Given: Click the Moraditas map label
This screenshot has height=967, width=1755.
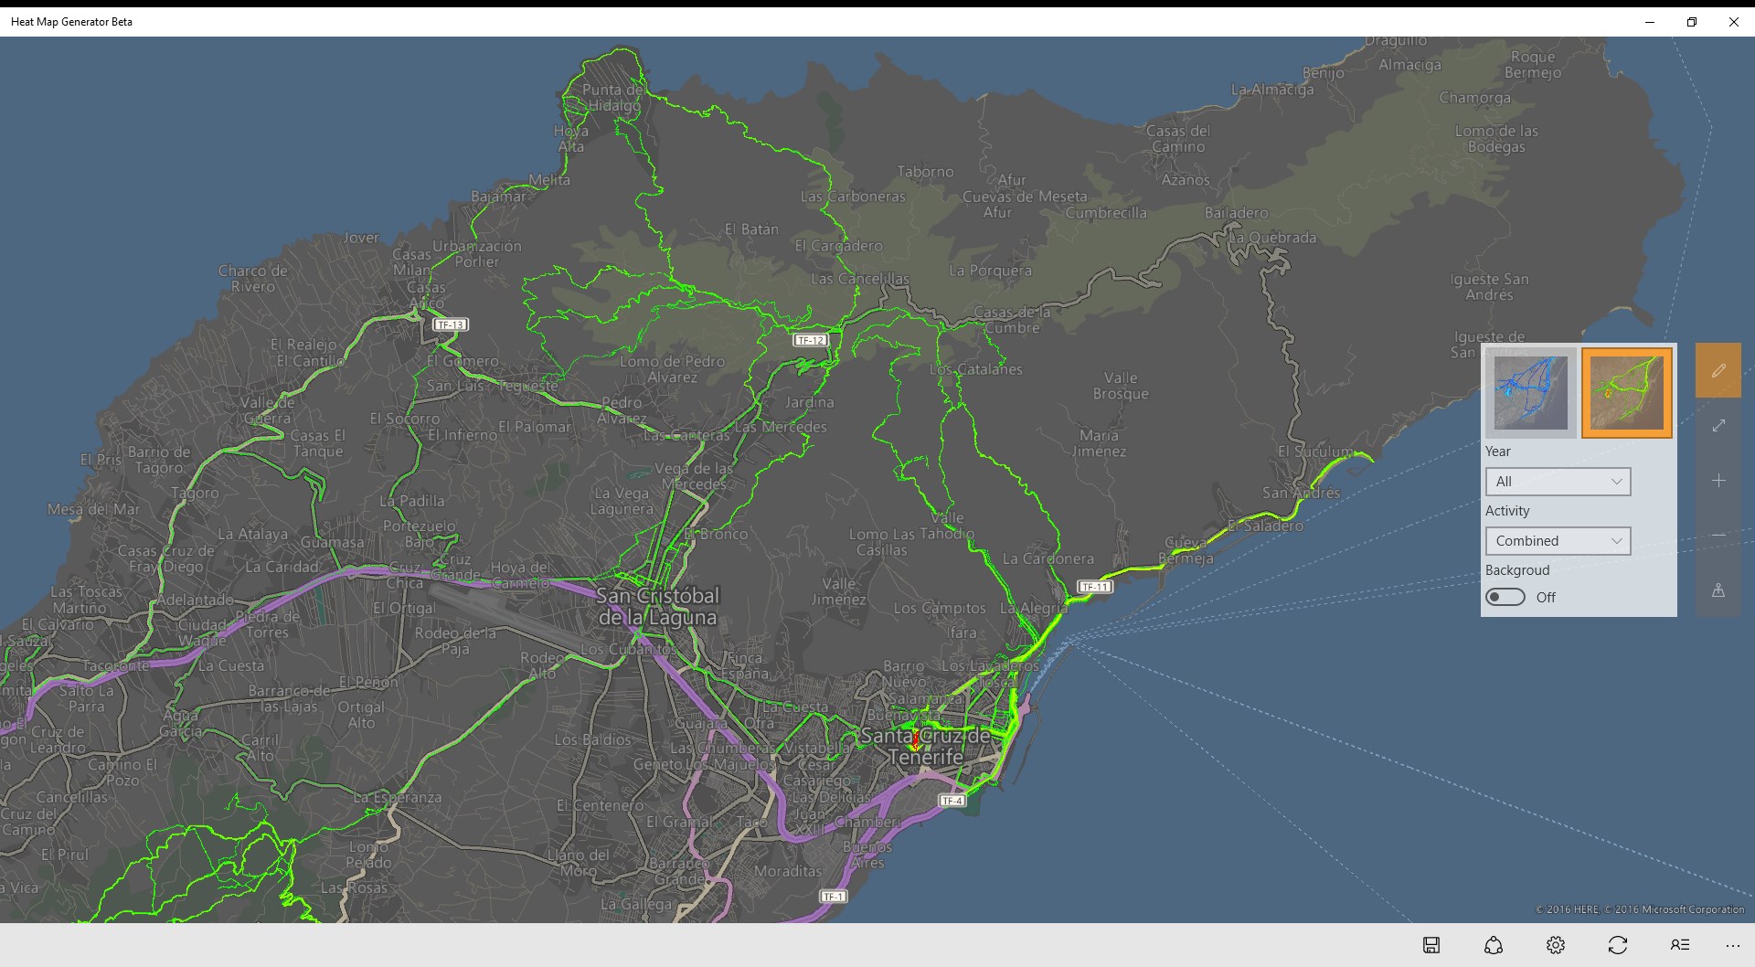Looking at the screenshot, I should click(788, 871).
